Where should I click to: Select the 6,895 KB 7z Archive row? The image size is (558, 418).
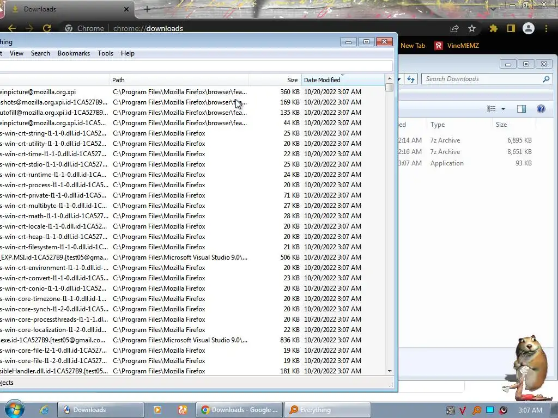pos(465,140)
